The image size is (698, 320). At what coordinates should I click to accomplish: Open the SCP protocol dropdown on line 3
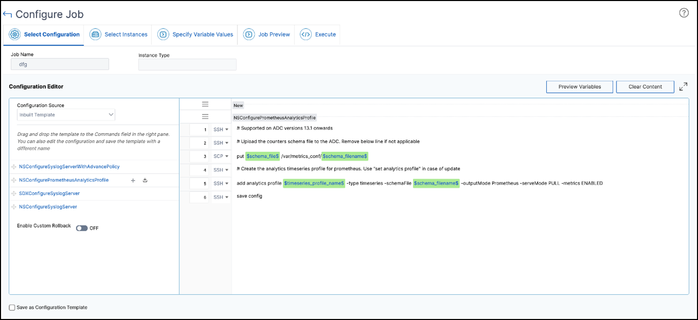click(221, 156)
